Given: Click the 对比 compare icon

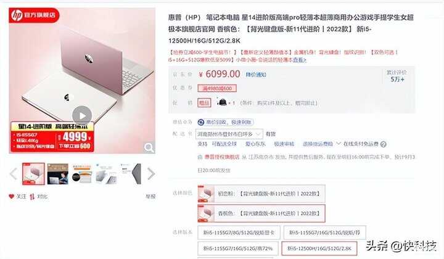Looking at the screenshot, I should (x=32, y=197).
